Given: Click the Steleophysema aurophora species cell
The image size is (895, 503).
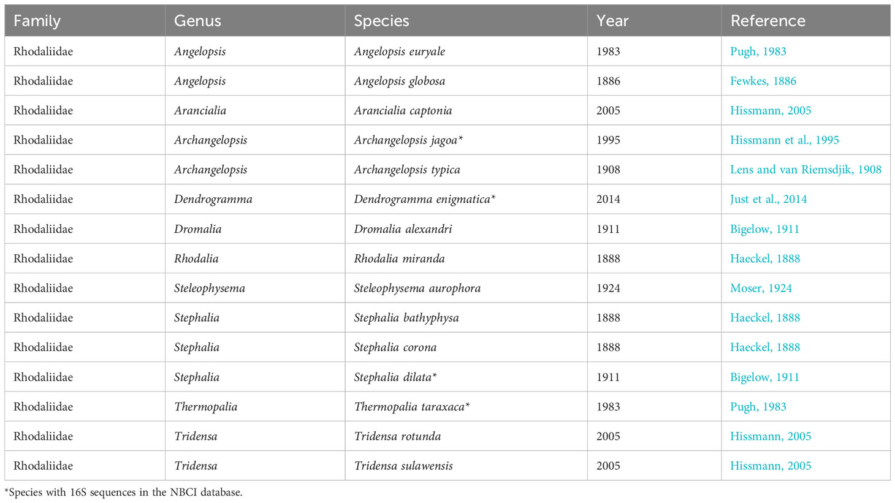Looking at the screenshot, I should 466,288.
